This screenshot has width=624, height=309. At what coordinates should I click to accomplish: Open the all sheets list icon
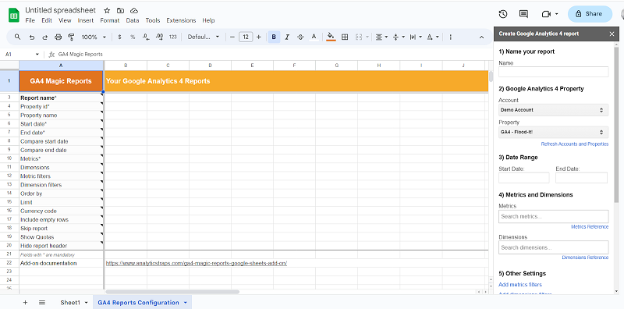(x=42, y=303)
